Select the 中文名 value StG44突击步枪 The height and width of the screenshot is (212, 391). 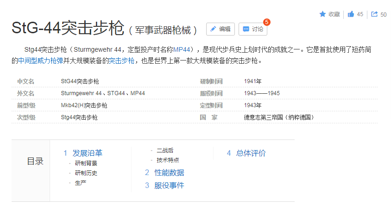click(80, 81)
